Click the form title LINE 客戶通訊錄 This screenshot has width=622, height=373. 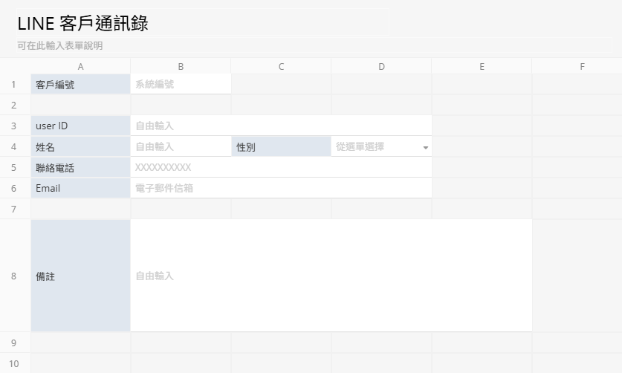83,24
